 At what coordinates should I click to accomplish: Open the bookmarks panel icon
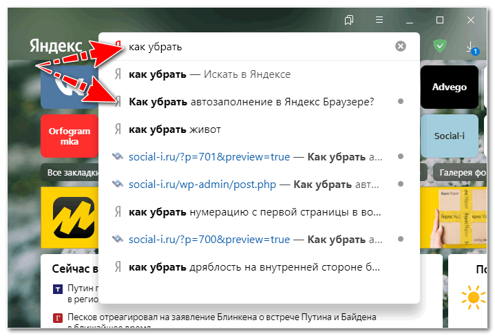click(x=349, y=20)
